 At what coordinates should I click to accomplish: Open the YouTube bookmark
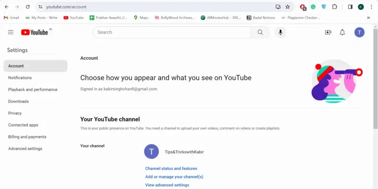pyautogui.click(x=74, y=17)
